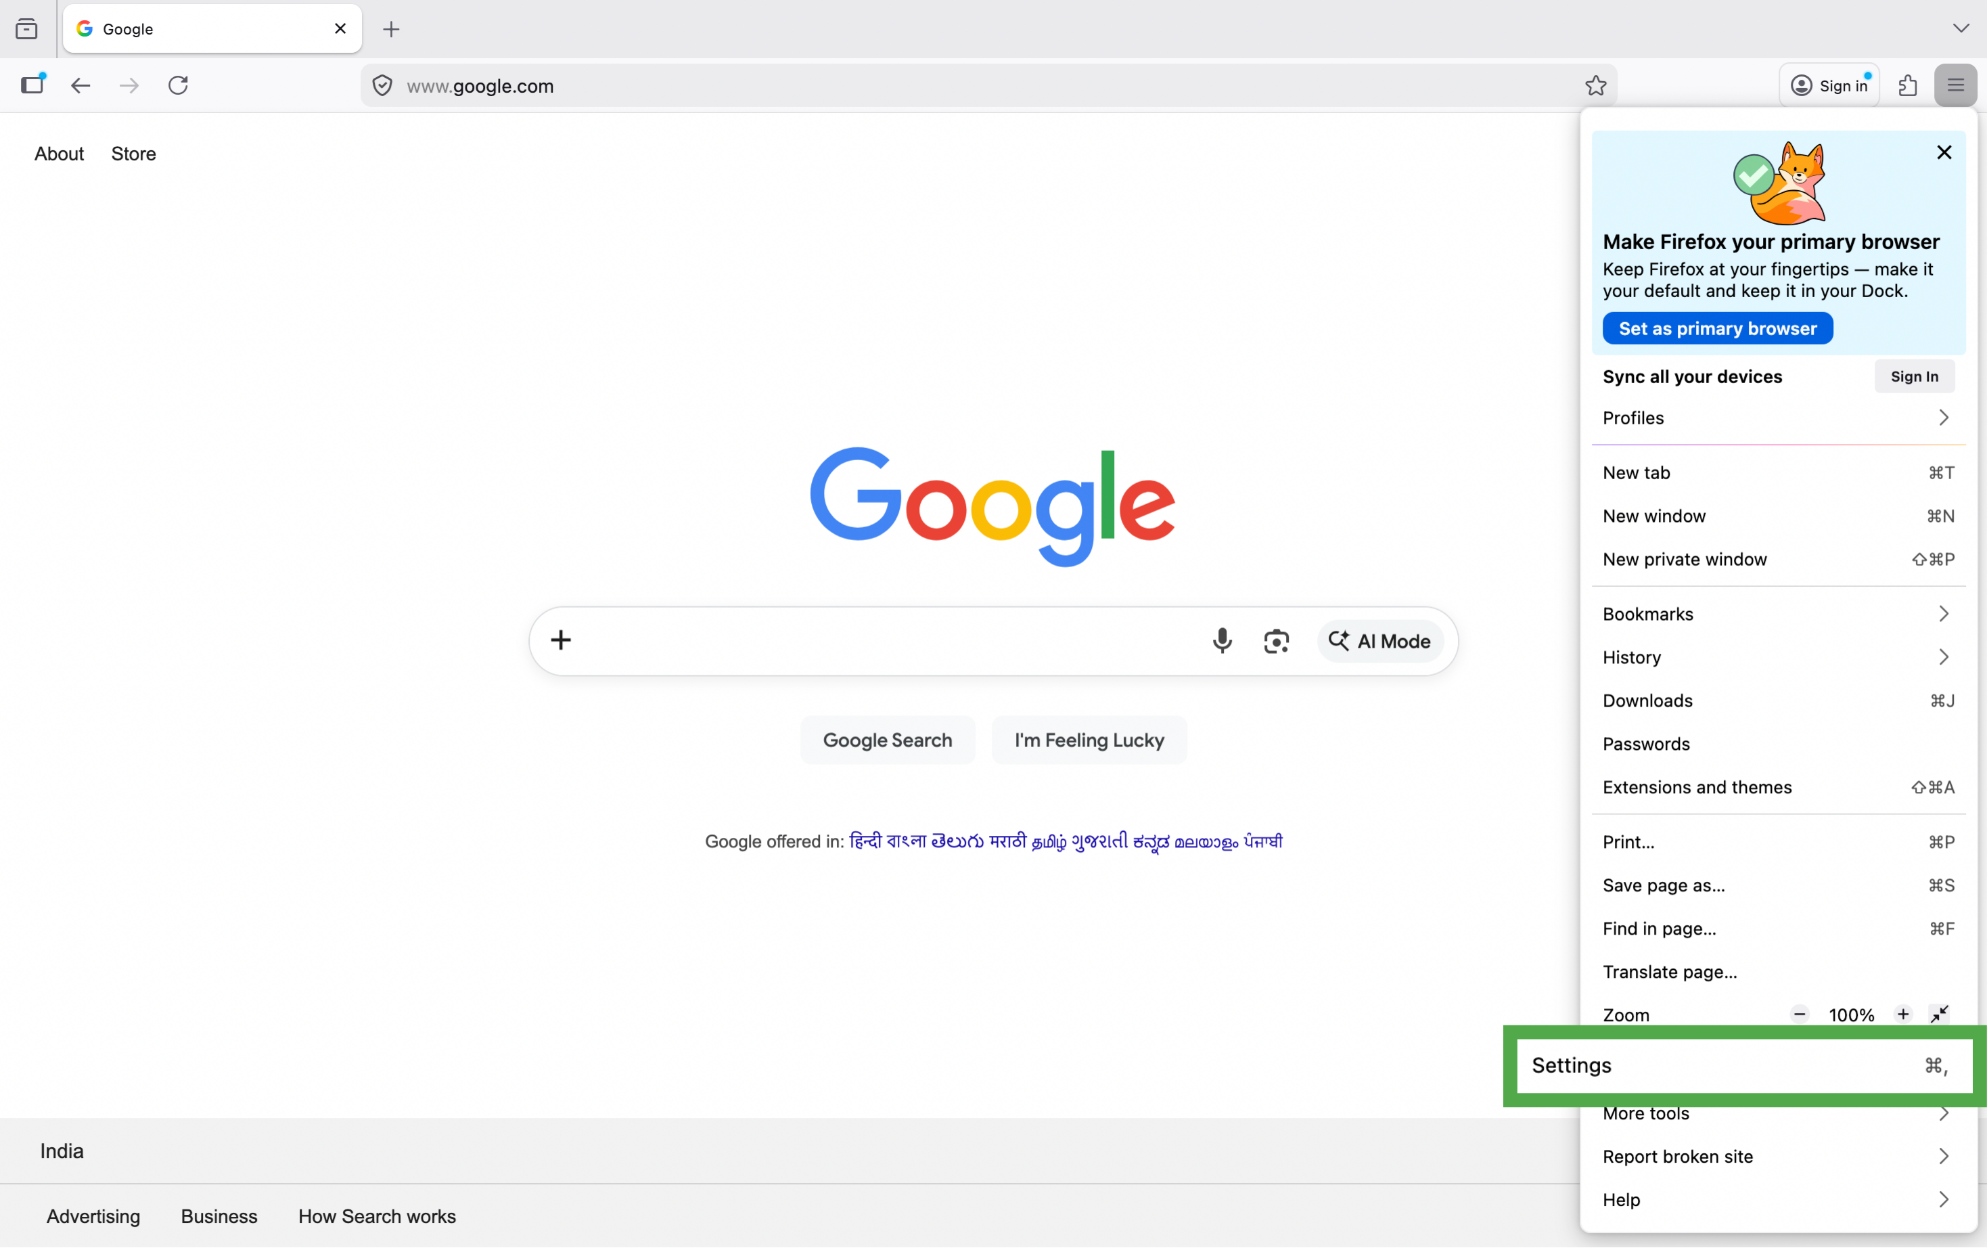The height and width of the screenshot is (1248, 1987).
Task: Open the extensions puzzle icon
Action: (1908, 85)
